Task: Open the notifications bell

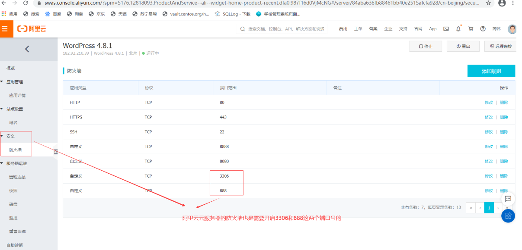Action: point(458,29)
